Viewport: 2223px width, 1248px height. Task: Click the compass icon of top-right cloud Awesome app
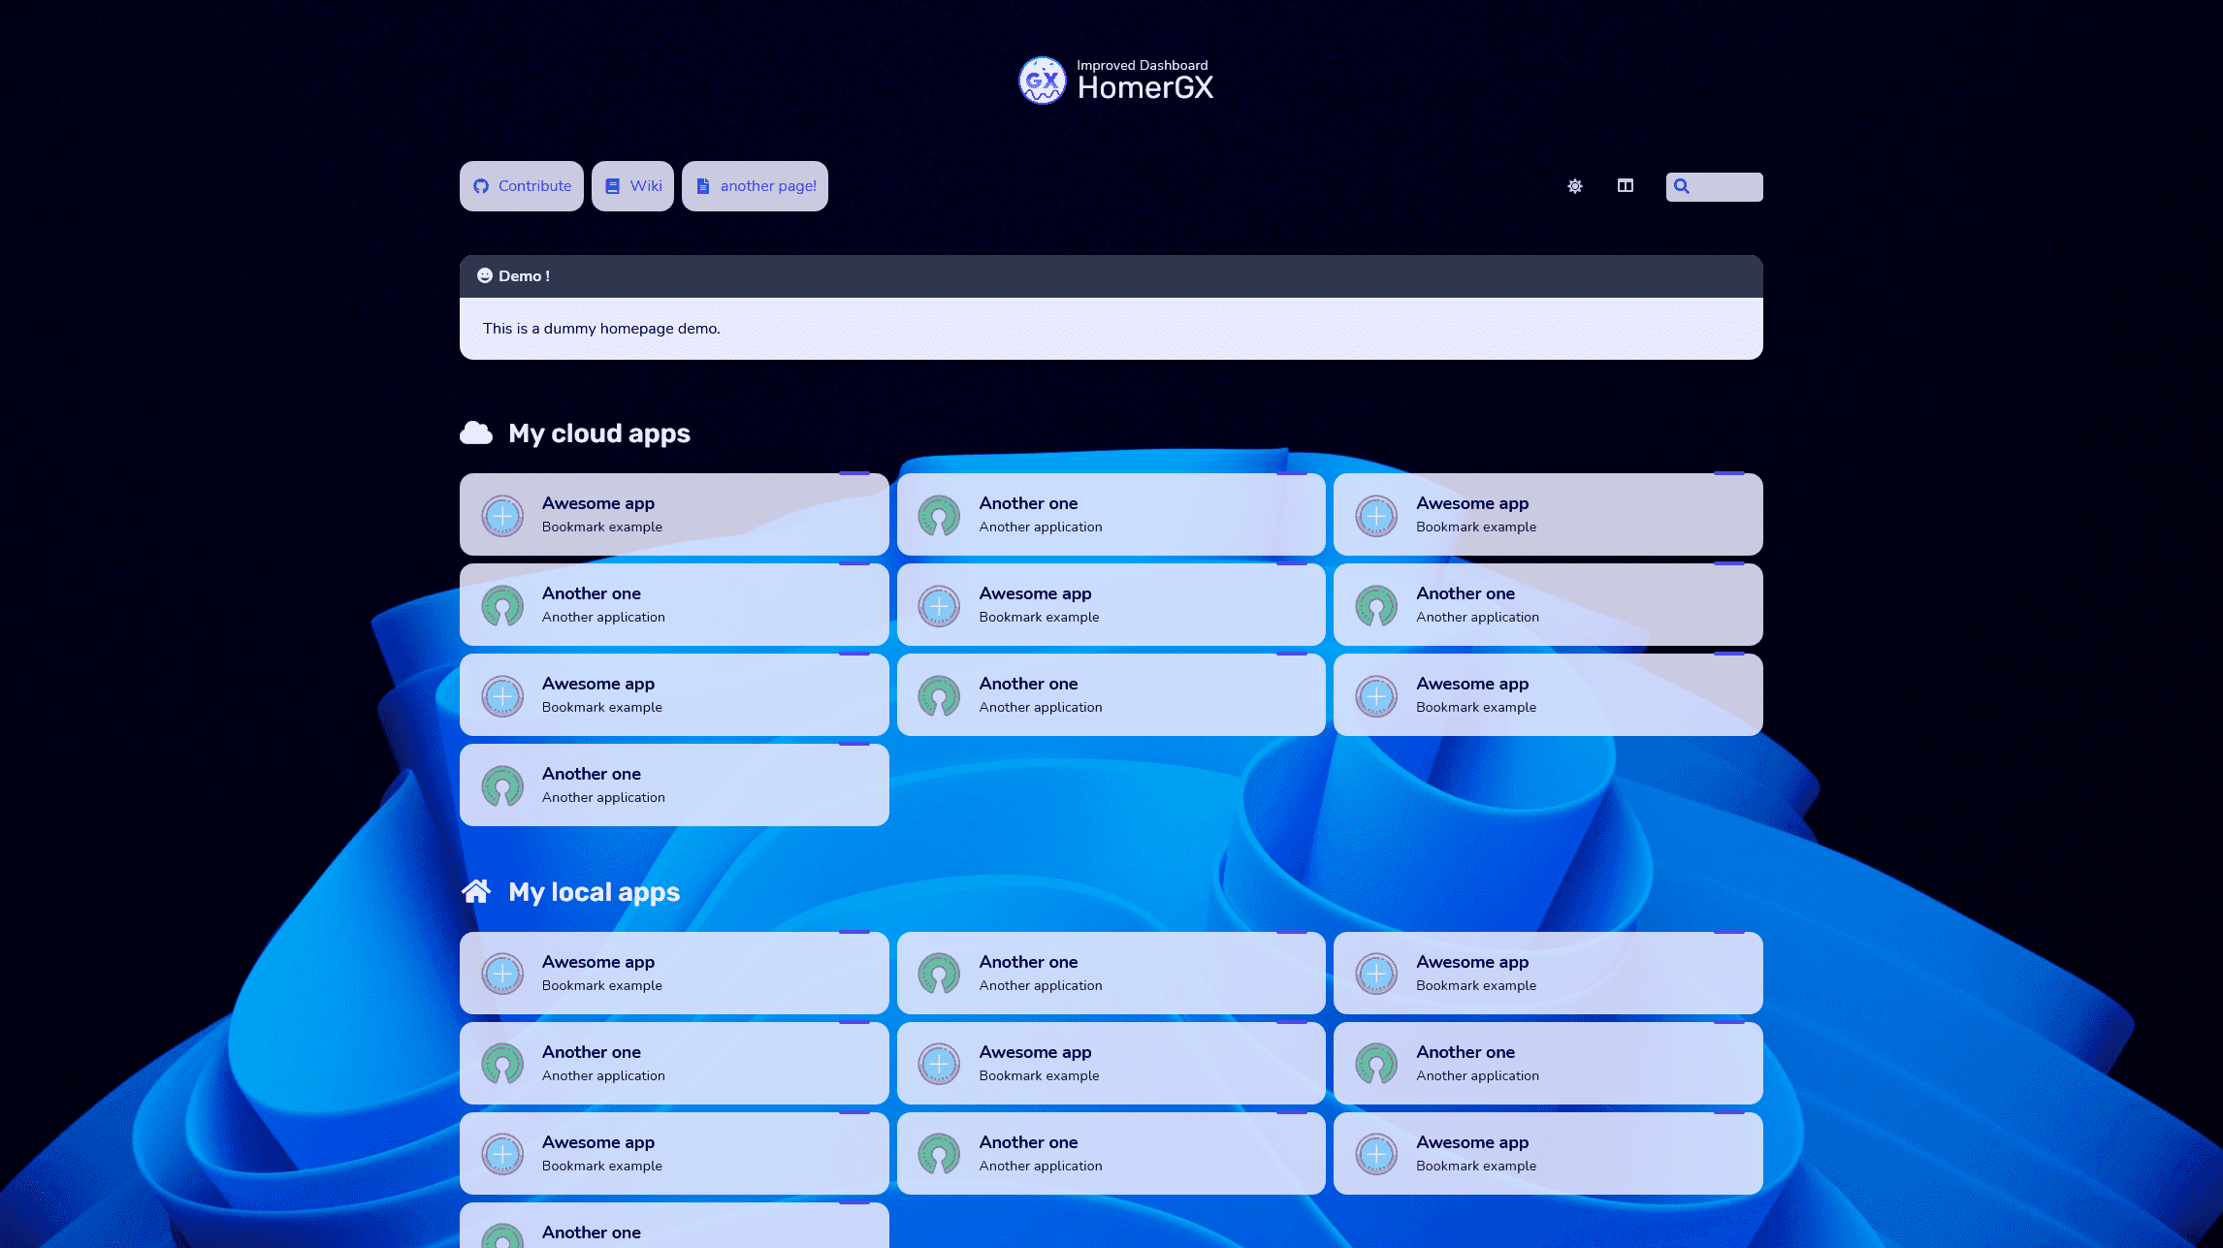coord(1376,516)
